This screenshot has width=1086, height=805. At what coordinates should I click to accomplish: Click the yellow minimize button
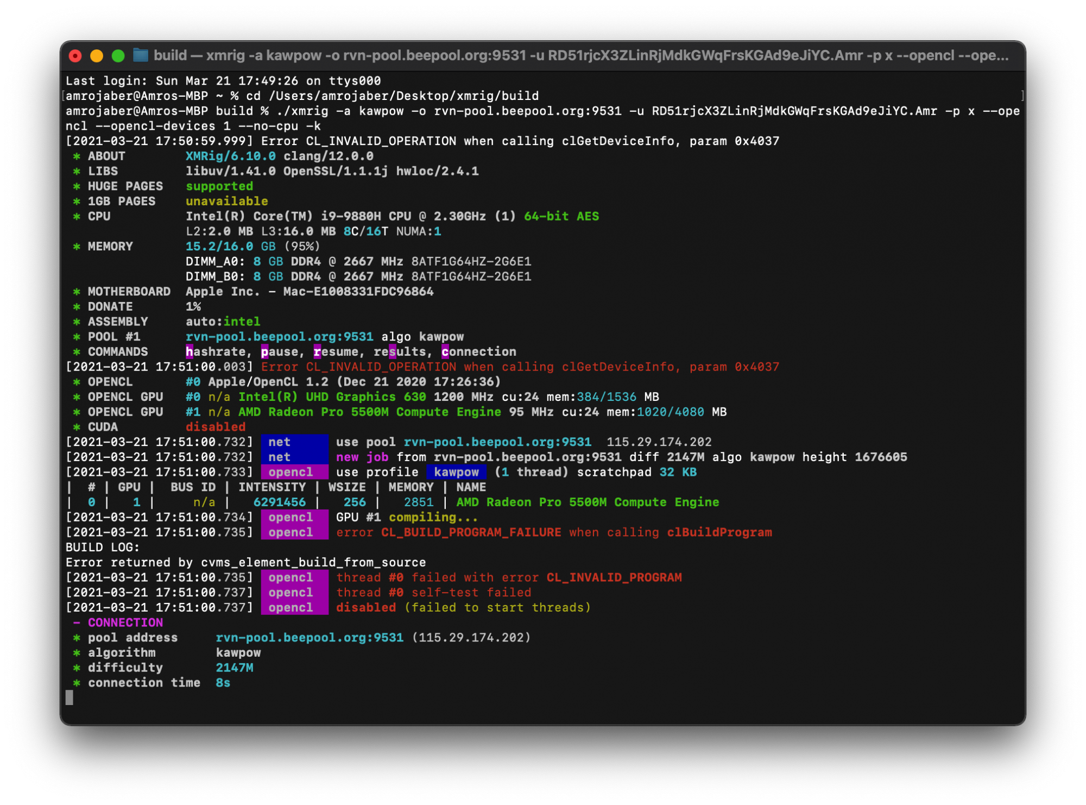(x=94, y=56)
